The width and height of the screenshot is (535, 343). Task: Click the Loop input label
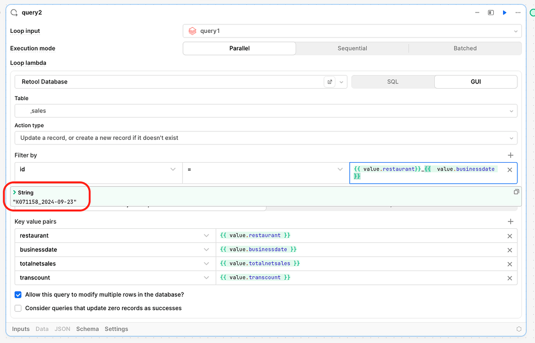pyautogui.click(x=25, y=31)
